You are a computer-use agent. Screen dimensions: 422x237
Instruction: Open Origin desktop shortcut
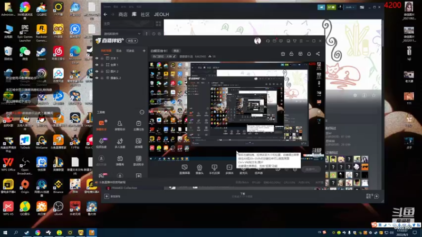[x=25, y=186]
